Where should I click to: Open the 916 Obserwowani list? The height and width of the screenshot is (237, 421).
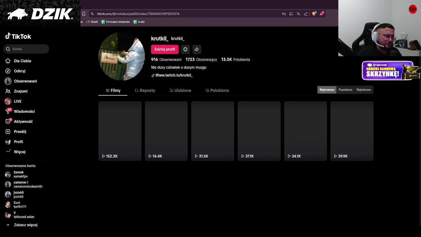point(166,60)
